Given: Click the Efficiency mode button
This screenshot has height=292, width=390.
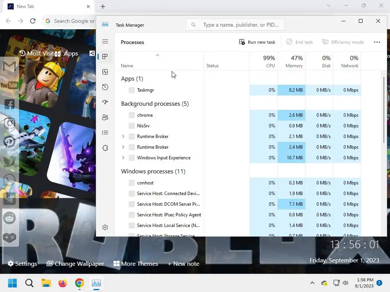Looking at the screenshot, I should 343,42.
